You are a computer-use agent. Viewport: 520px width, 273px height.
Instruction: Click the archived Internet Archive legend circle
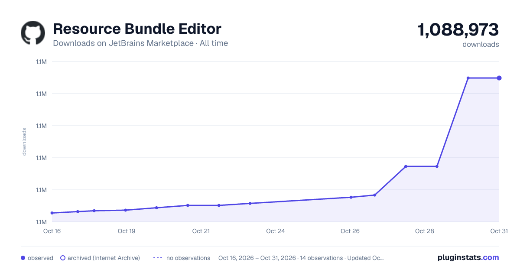pyautogui.click(x=62, y=258)
